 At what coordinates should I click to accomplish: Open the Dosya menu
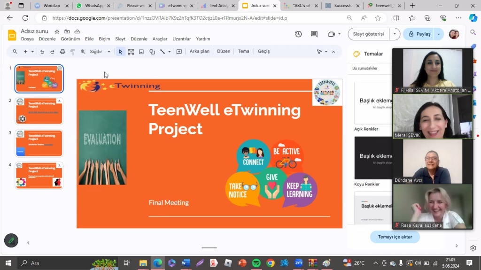click(27, 39)
